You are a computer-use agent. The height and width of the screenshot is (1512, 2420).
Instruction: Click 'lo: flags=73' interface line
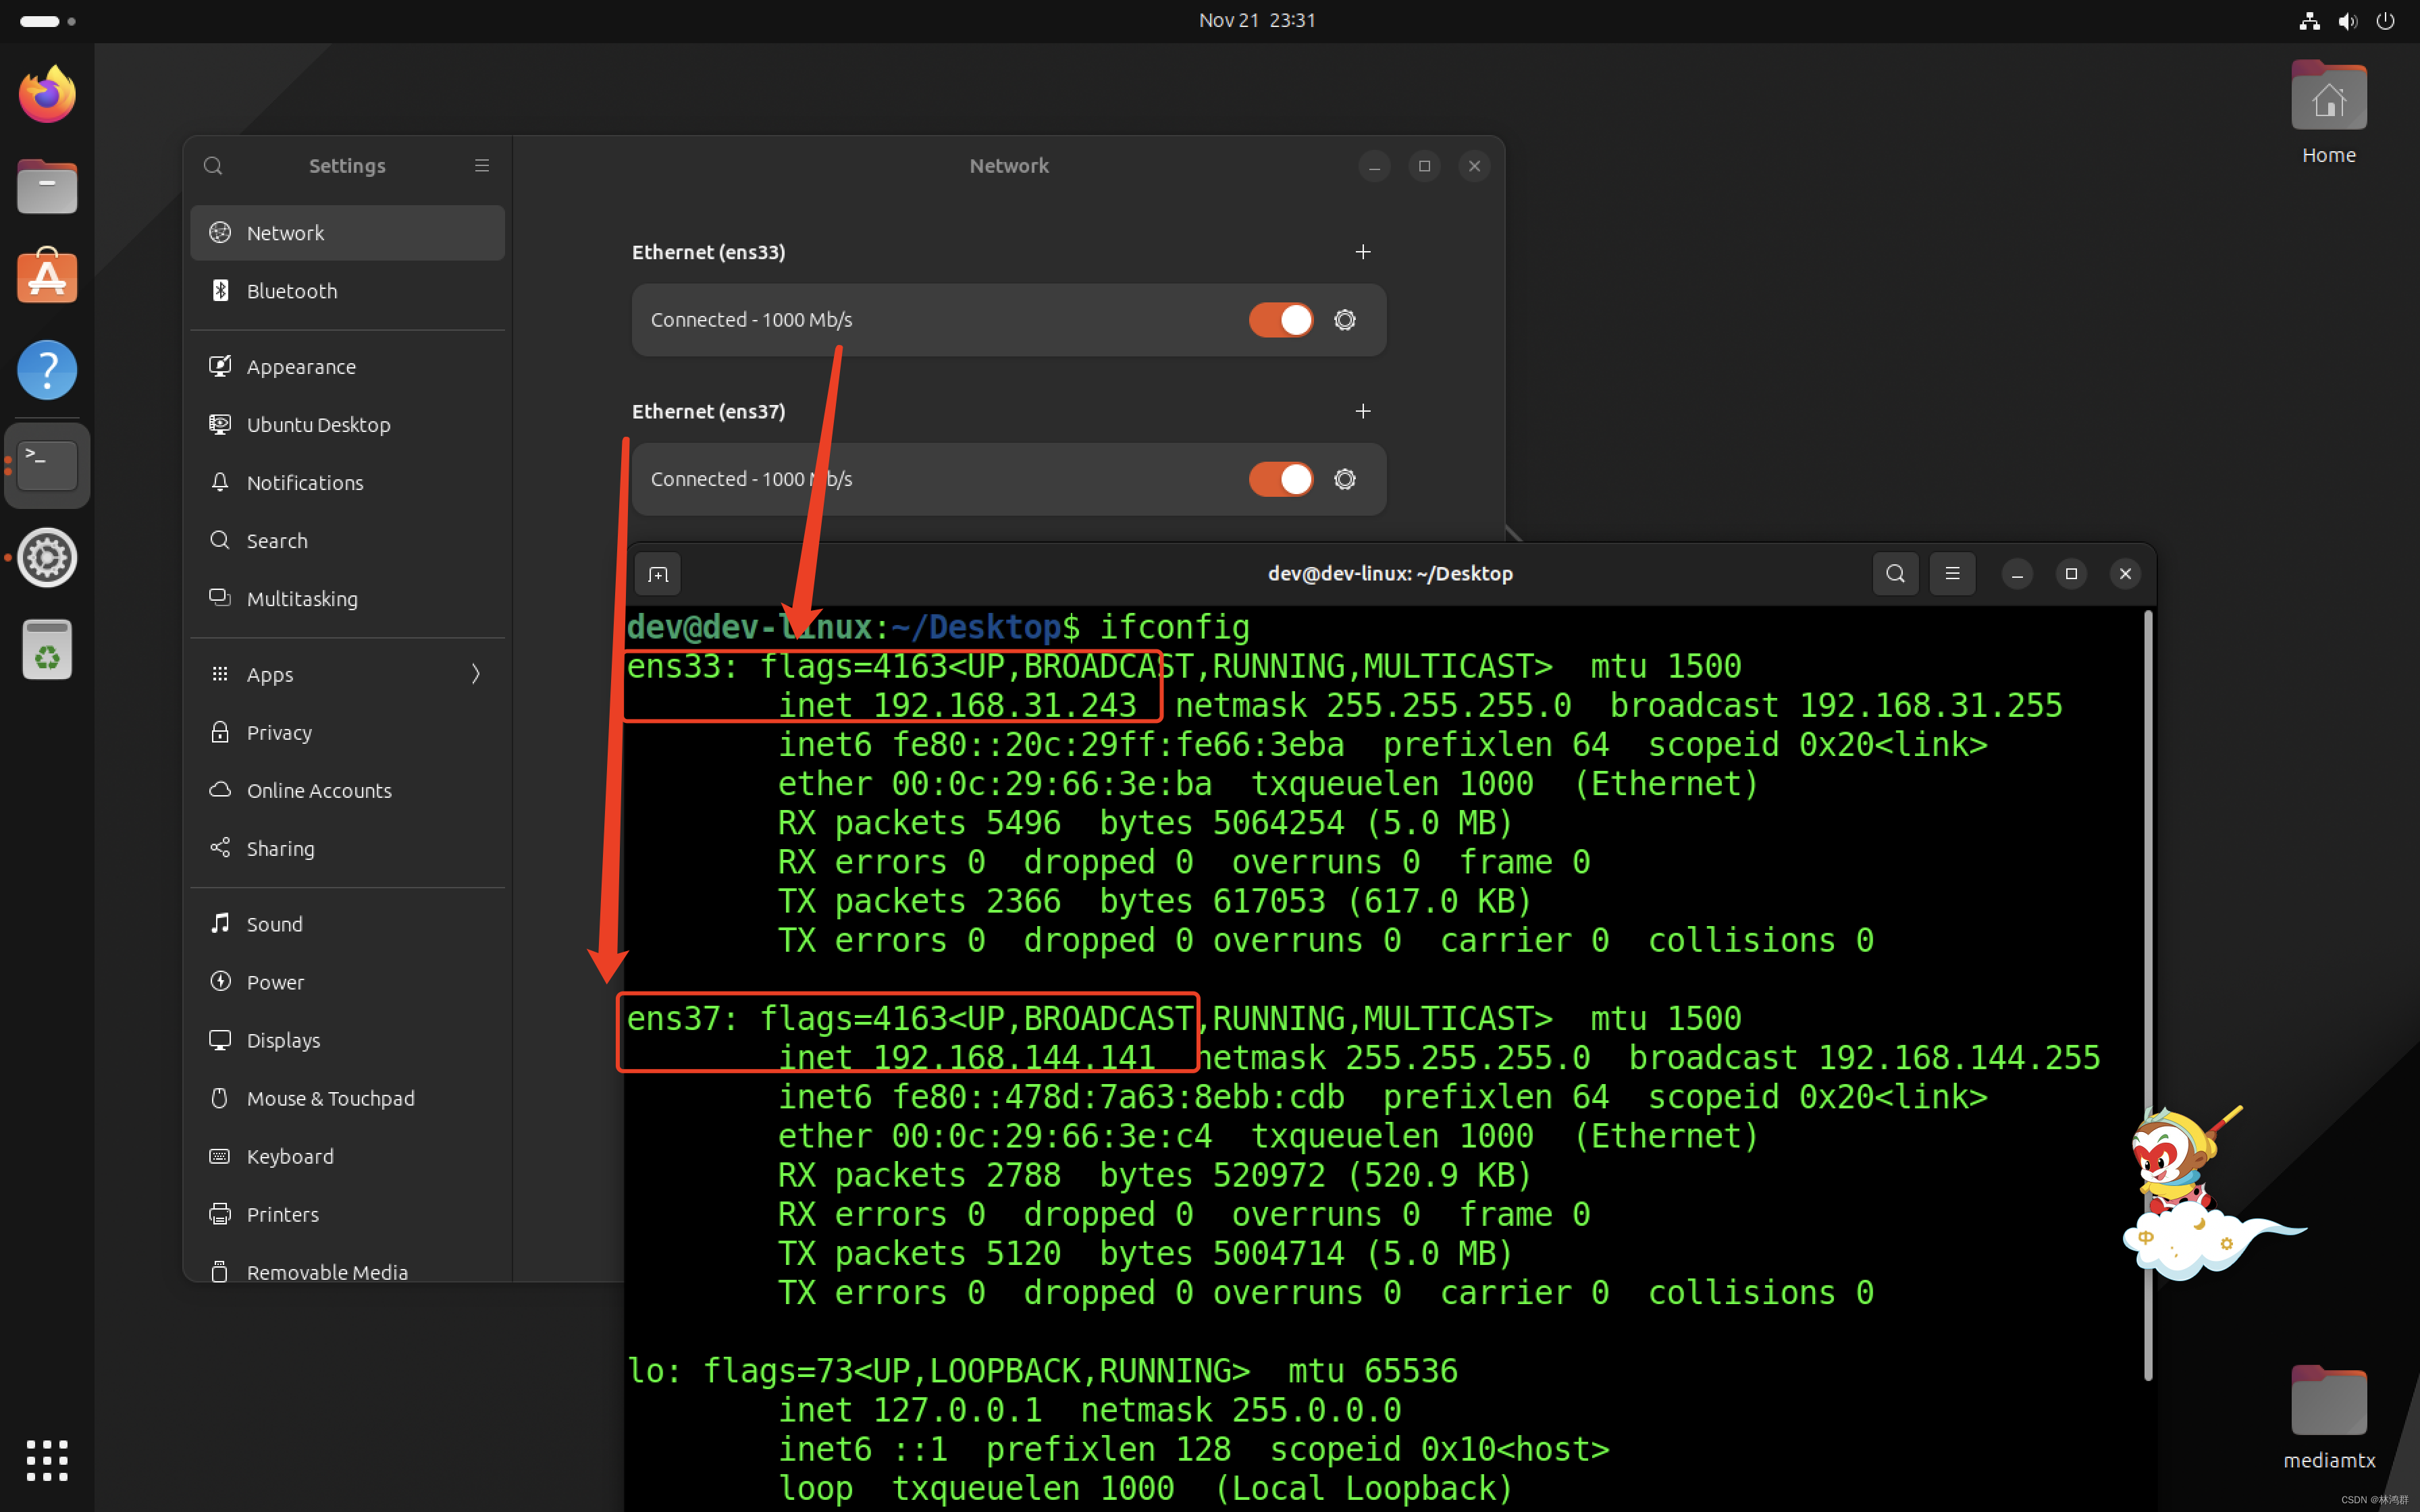(x=1042, y=1371)
